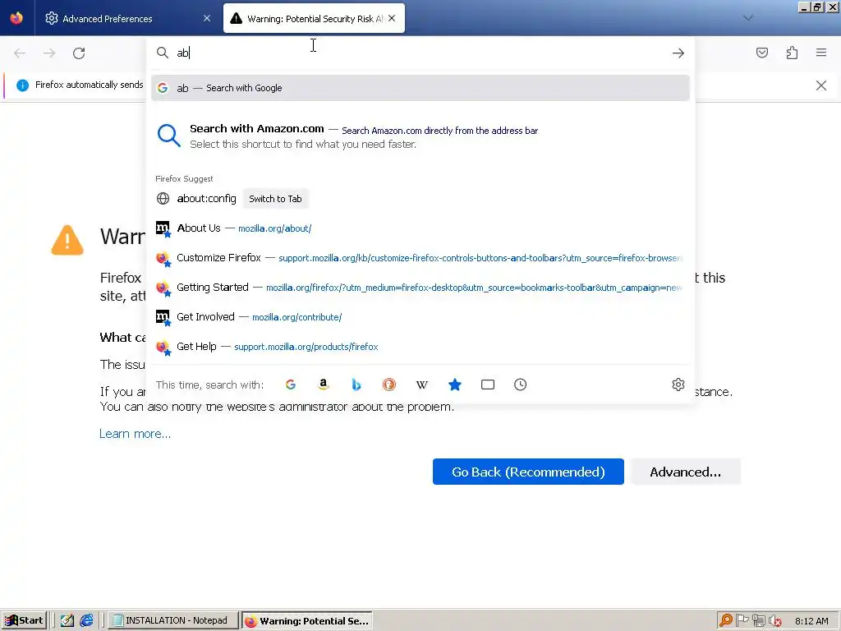841x631 pixels.
Task: Click the magnifier system tray icon
Action: 726,620
